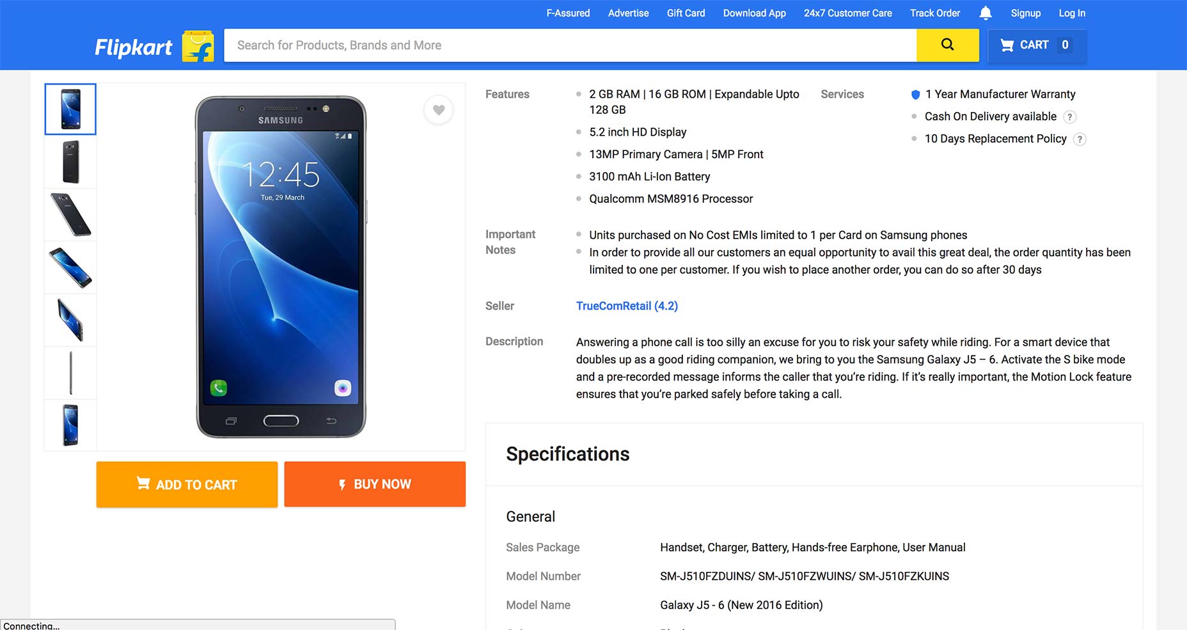Click the 10 Days Replacement help icon

[x=1080, y=139]
